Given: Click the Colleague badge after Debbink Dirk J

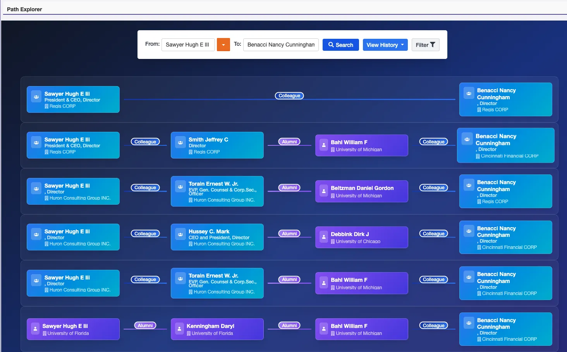Looking at the screenshot, I should (x=433, y=234).
